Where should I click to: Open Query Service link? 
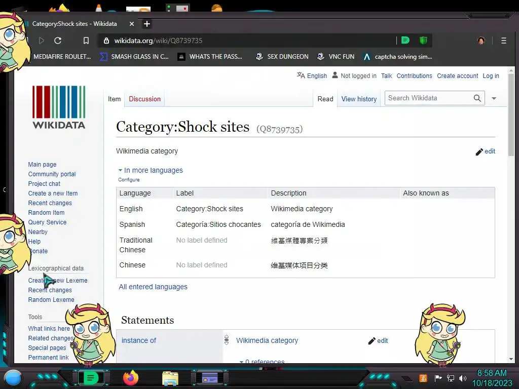[x=47, y=222]
